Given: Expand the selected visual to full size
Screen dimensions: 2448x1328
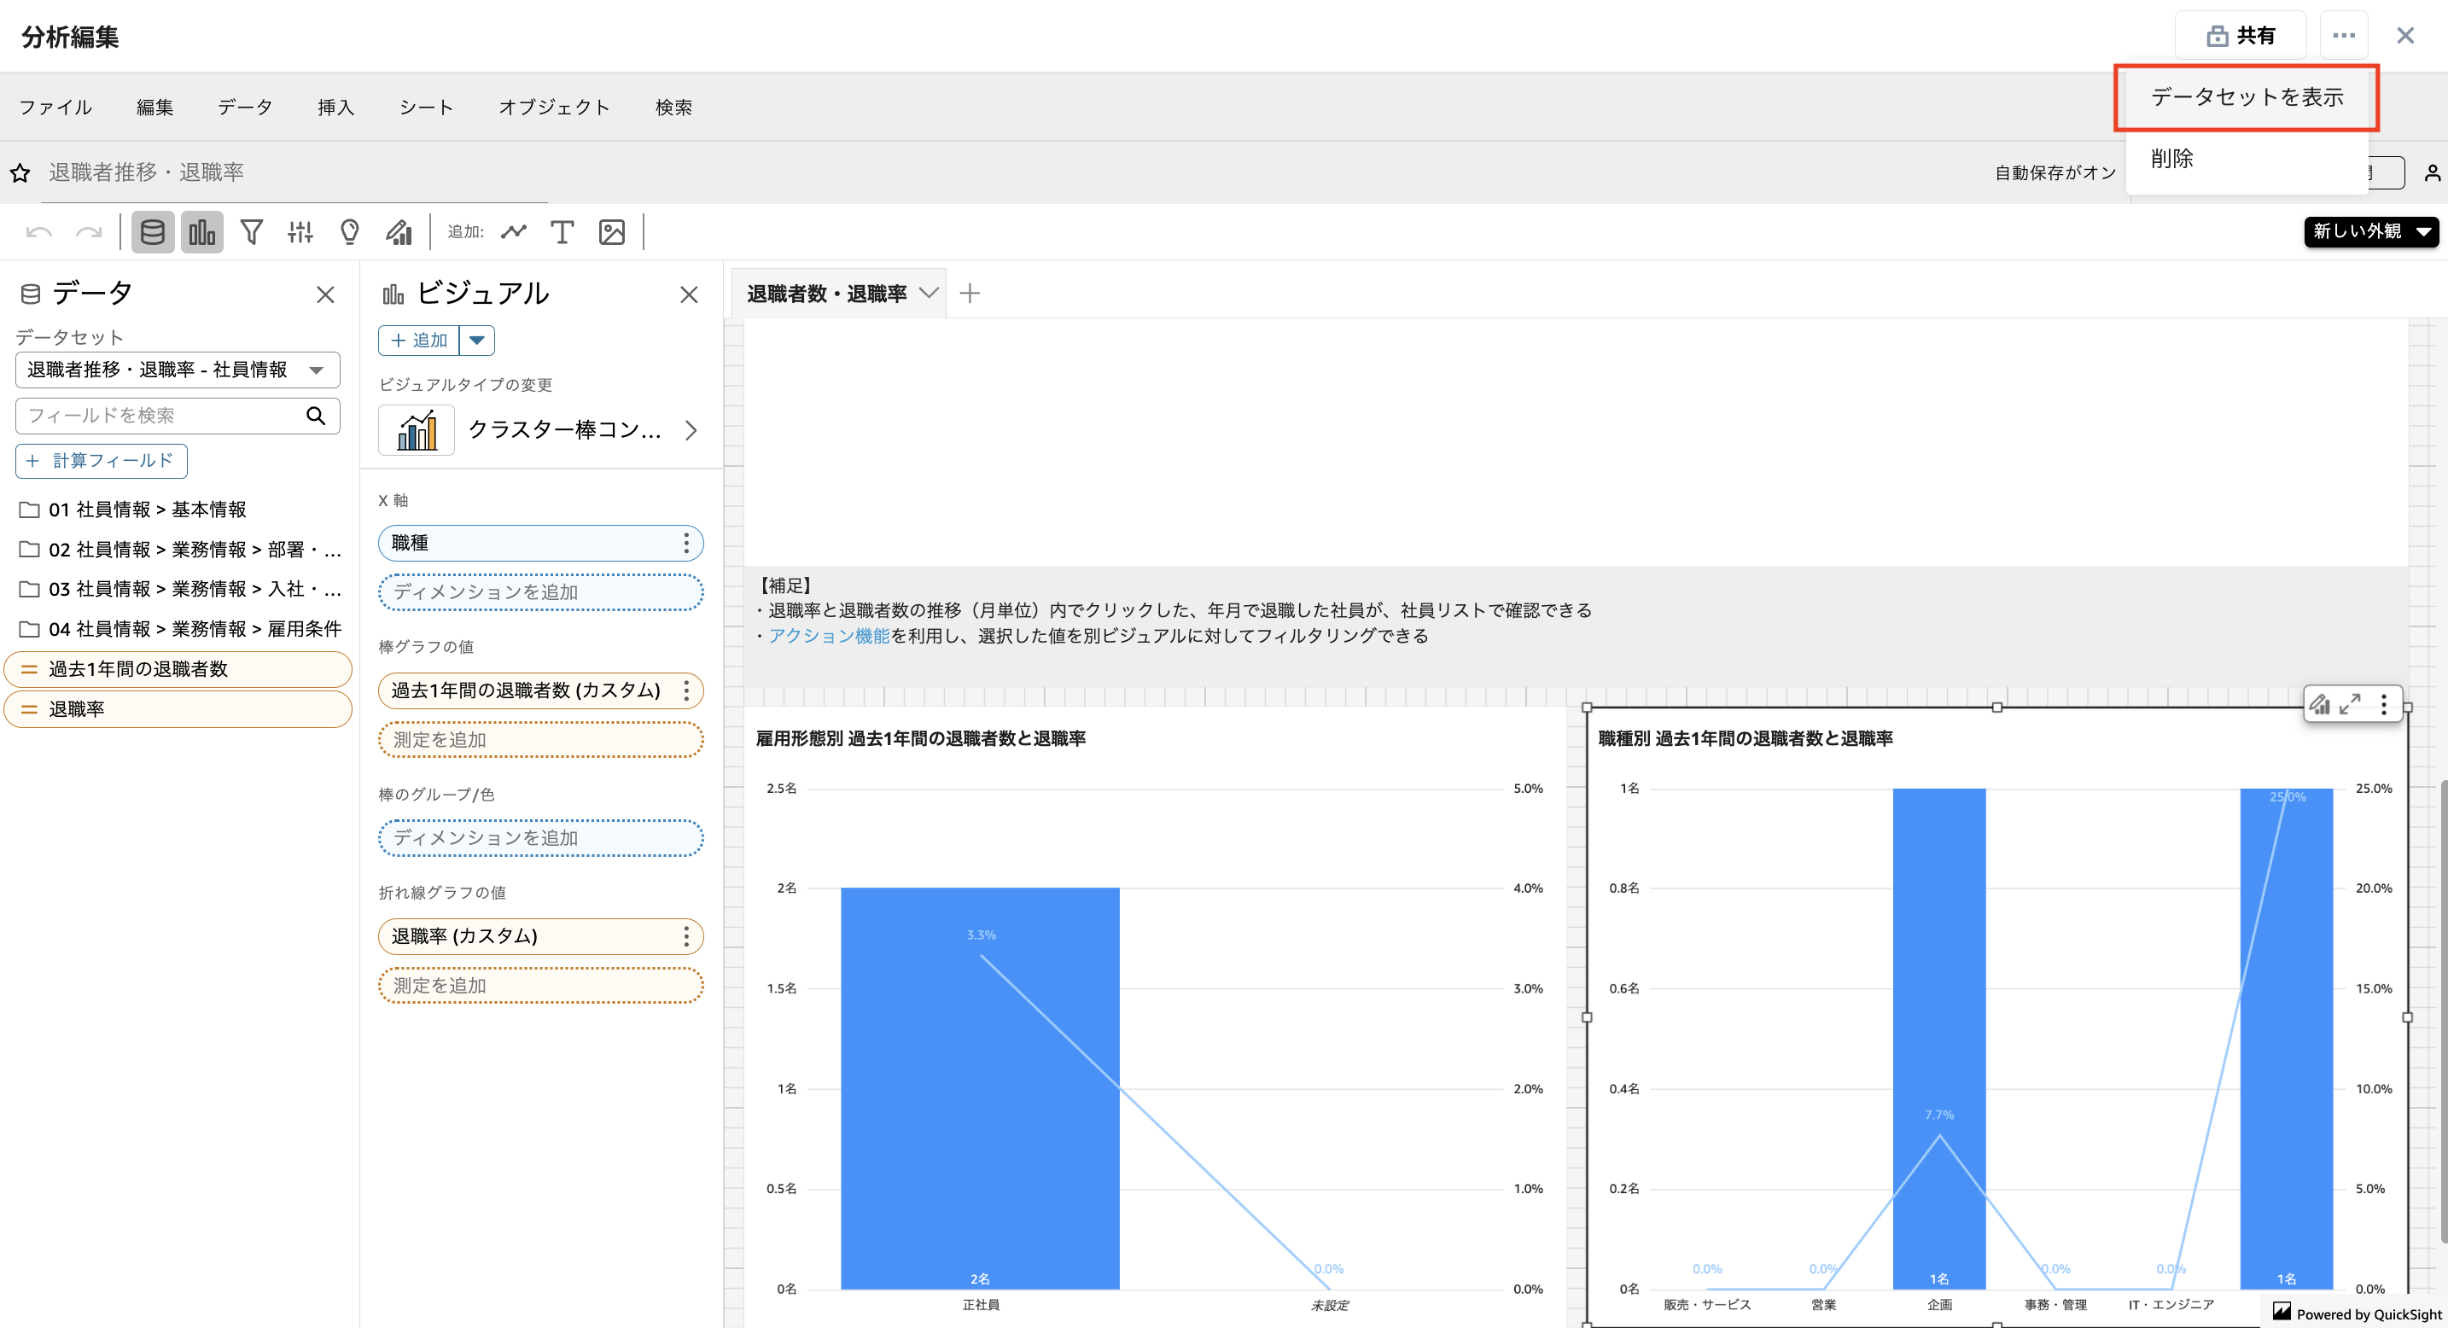Looking at the screenshot, I should tap(2350, 704).
